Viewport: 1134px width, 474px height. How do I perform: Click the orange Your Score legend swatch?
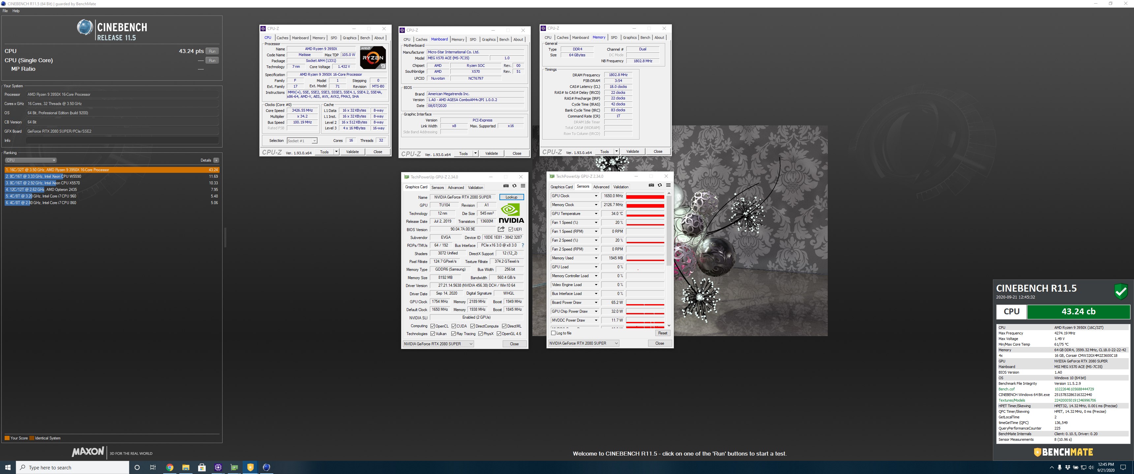[7, 438]
